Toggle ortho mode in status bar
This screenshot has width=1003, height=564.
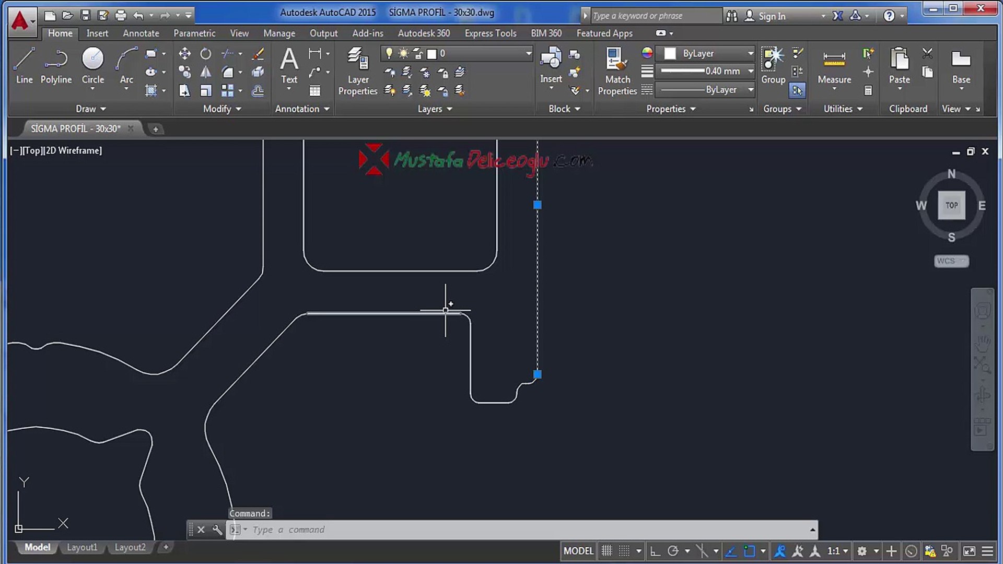(x=655, y=551)
